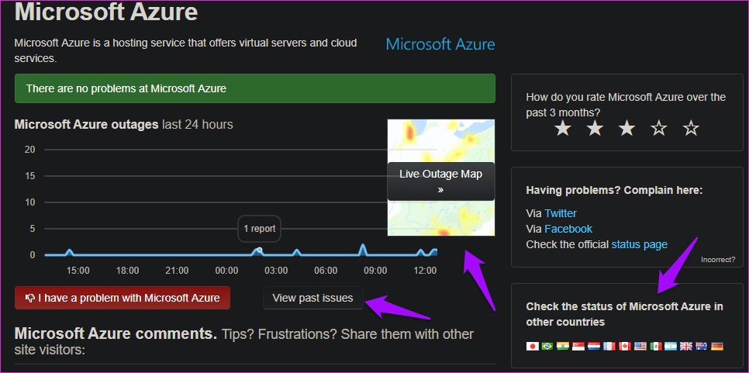Click the blue Microsoft Azure logo
Image resolution: width=749 pixels, height=373 pixels.
tap(440, 44)
